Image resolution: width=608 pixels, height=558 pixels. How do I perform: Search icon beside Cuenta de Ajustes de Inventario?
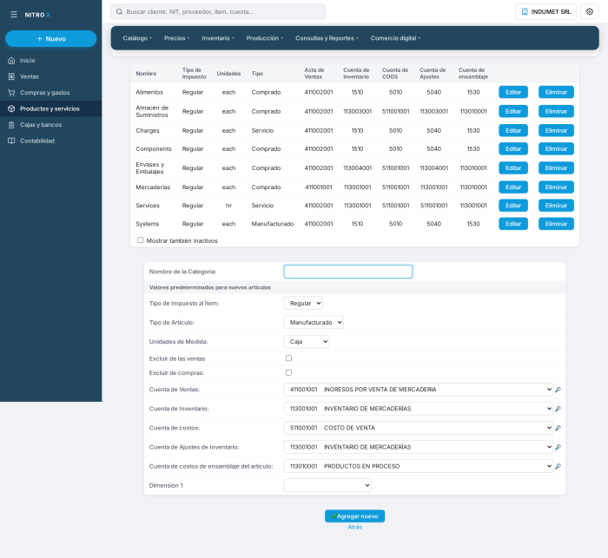point(558,447)
